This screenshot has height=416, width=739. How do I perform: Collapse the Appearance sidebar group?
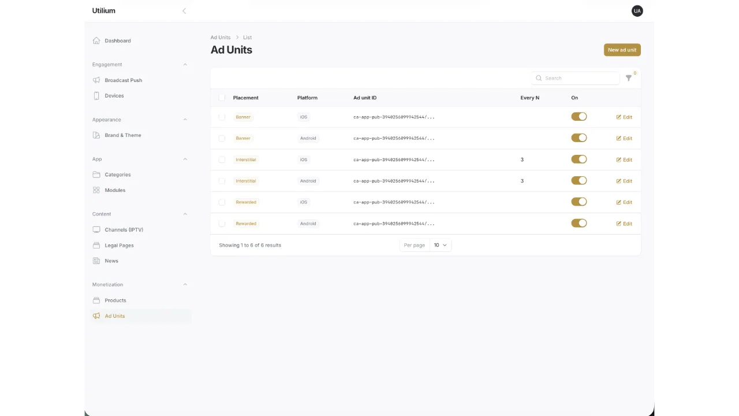point(185,120)
